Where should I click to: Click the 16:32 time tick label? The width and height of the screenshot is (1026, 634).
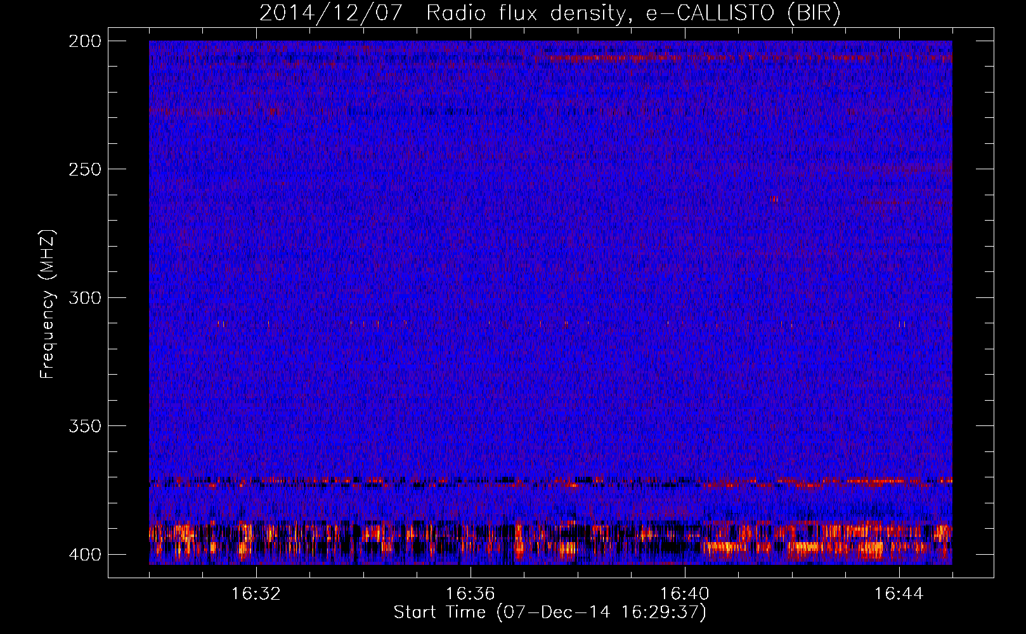coord(256,594)
